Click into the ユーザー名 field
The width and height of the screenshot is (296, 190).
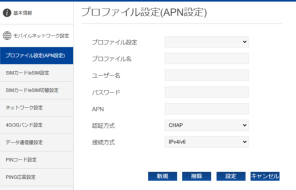click(x=206, y=75)
